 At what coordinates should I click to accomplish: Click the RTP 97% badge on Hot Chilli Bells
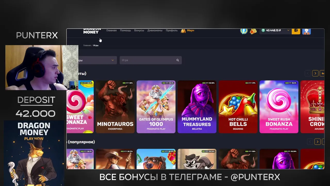coord(251,83)
